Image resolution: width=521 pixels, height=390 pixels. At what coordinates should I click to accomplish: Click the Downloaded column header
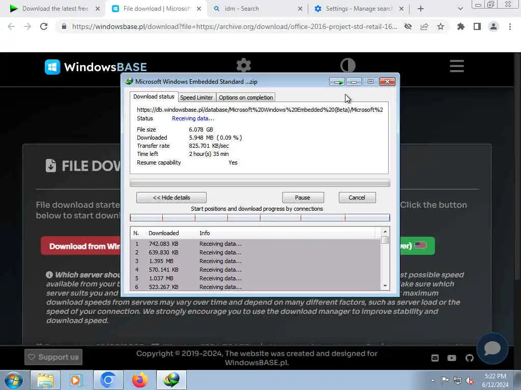pyautogui.click(x=164, y=233)
